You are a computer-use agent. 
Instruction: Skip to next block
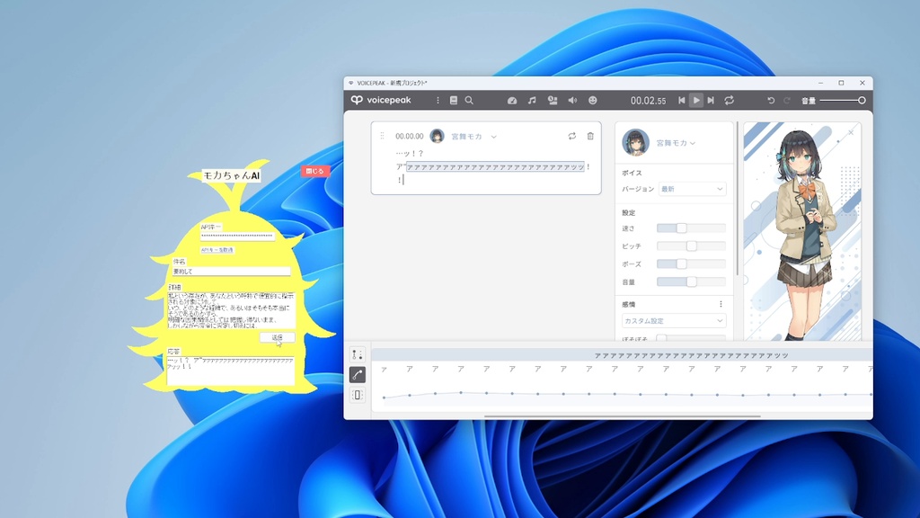click(x=711, y=101)
